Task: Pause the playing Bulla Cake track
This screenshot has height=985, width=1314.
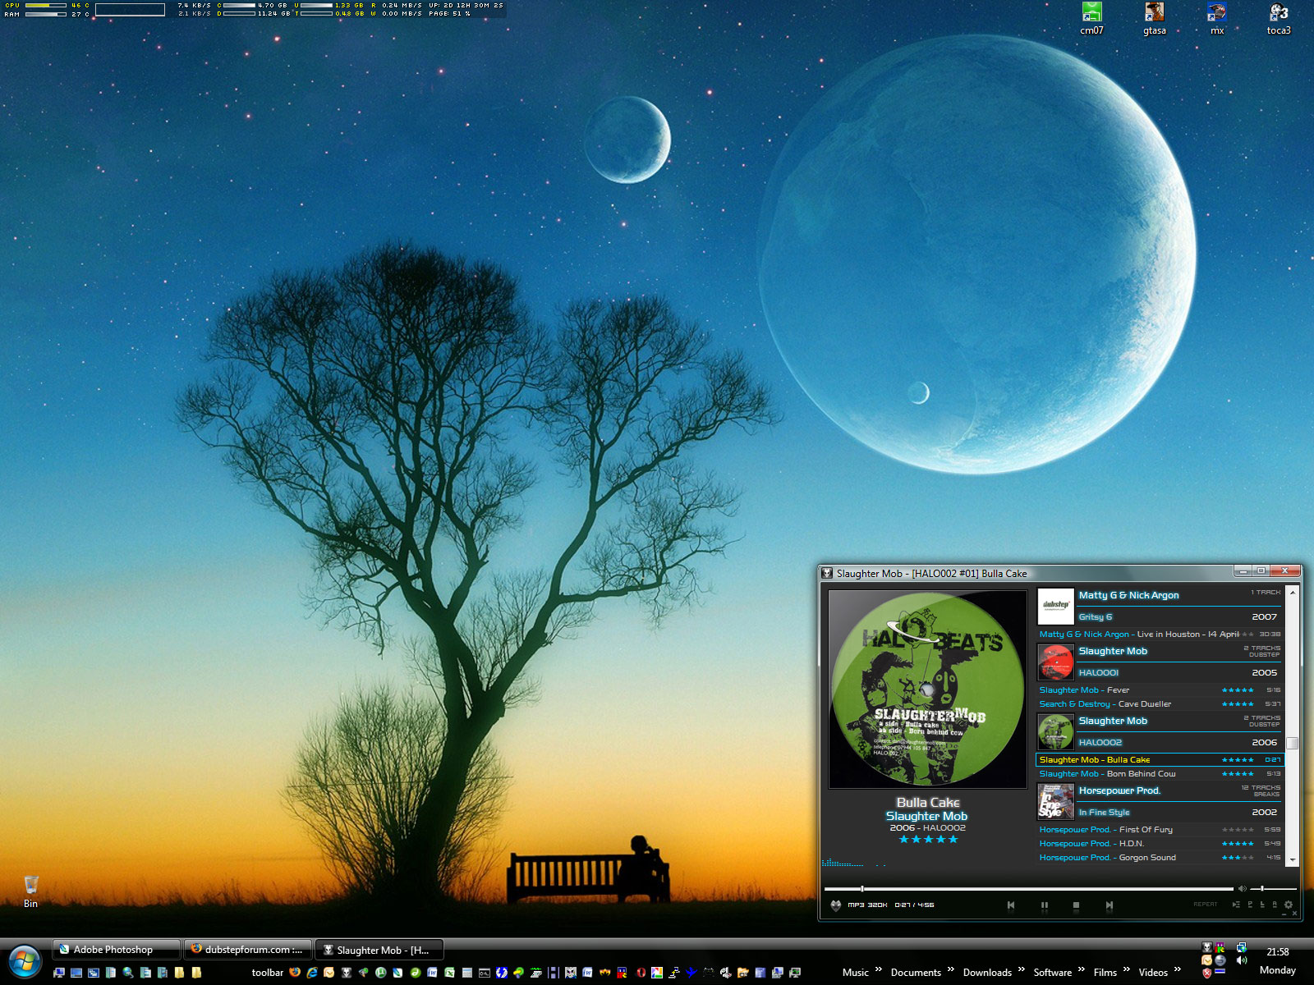Action: pyautogui.click(x=1044, y=905)
